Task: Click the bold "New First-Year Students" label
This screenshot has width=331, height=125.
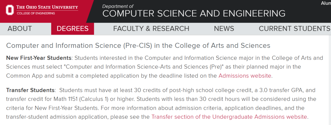Action: [39, 58]
